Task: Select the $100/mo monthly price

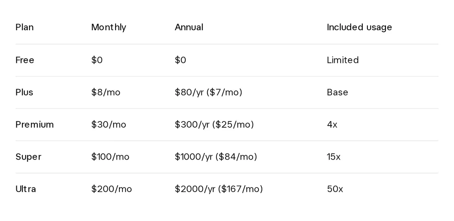Action: pos(110,157)
